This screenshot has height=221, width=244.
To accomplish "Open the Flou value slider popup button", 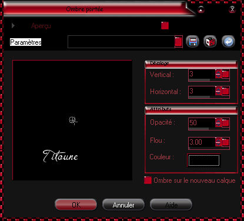I will [x=226, y=142].
